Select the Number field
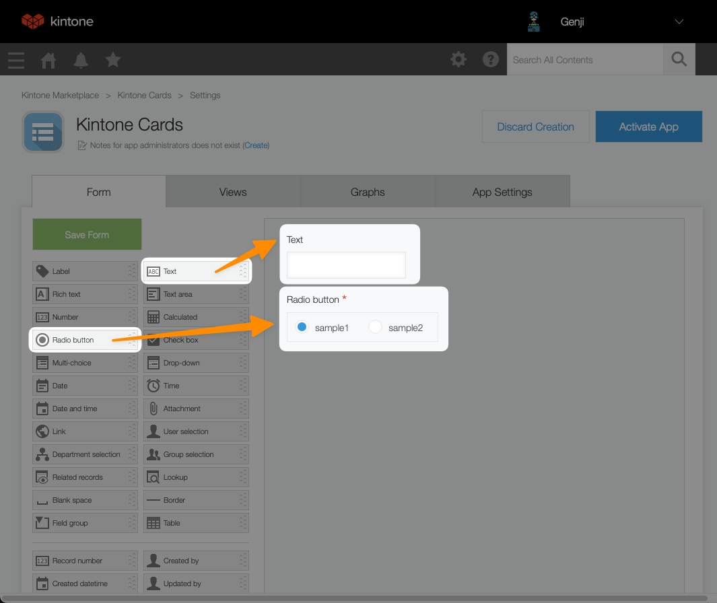The height and width of the screenshot is (603, 717). 85,317
